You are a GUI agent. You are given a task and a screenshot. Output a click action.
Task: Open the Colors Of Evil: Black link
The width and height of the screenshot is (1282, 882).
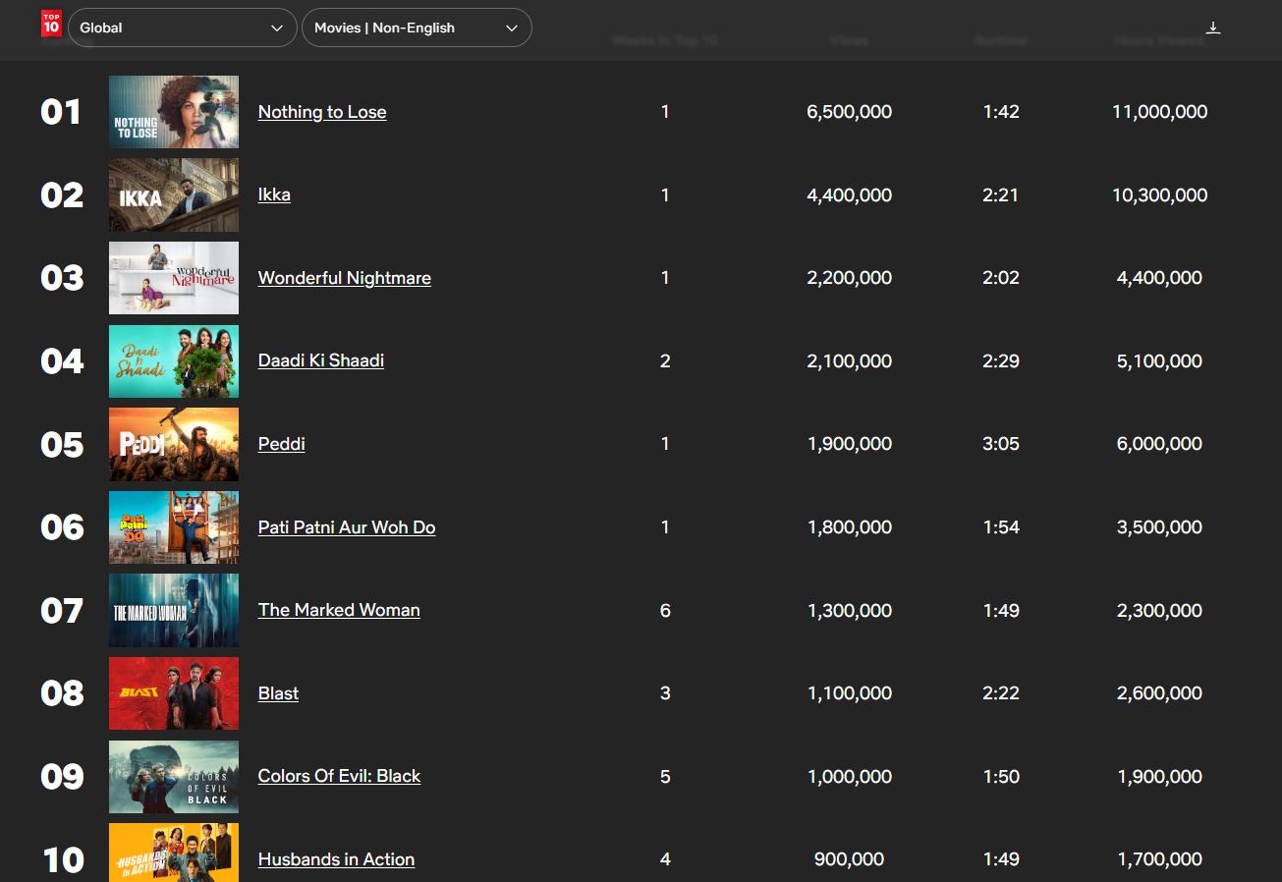339,776
